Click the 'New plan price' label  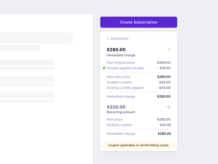[118, 77]
